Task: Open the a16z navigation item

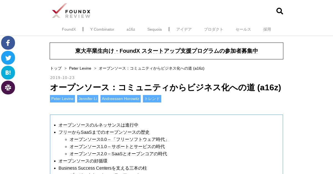Action: point(131,29)
